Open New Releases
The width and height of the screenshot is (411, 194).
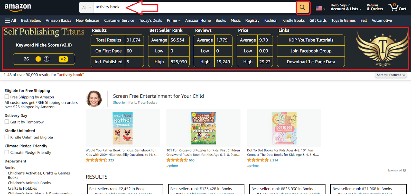pos(88,20)
